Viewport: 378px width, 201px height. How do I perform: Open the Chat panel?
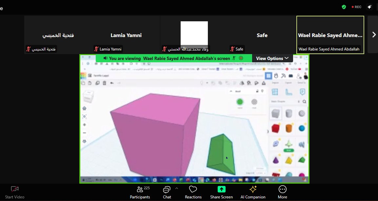point(167,192)
